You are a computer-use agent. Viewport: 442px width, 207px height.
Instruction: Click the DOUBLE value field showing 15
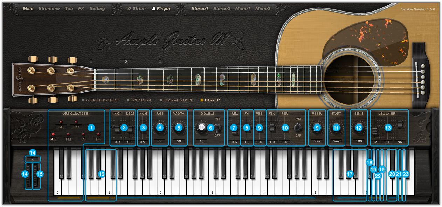click(x=202, y=141)
